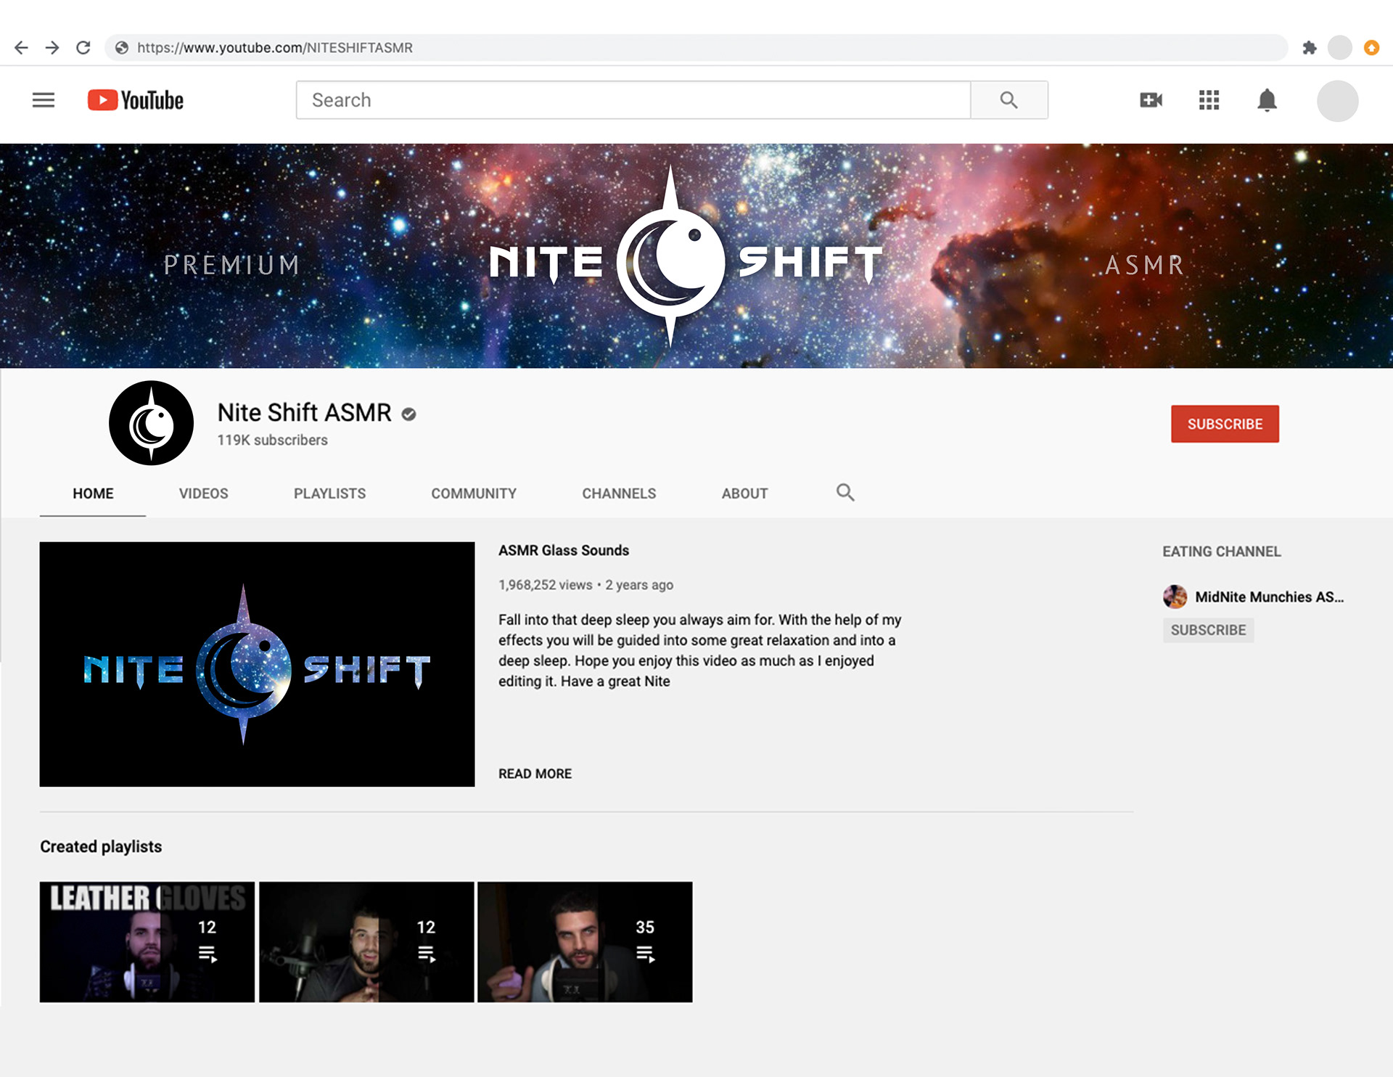The width and height of the screenshot is (1393, 1077).
Task: Open the PLAYLISTS tab
Action: click(x=329, y=494)
